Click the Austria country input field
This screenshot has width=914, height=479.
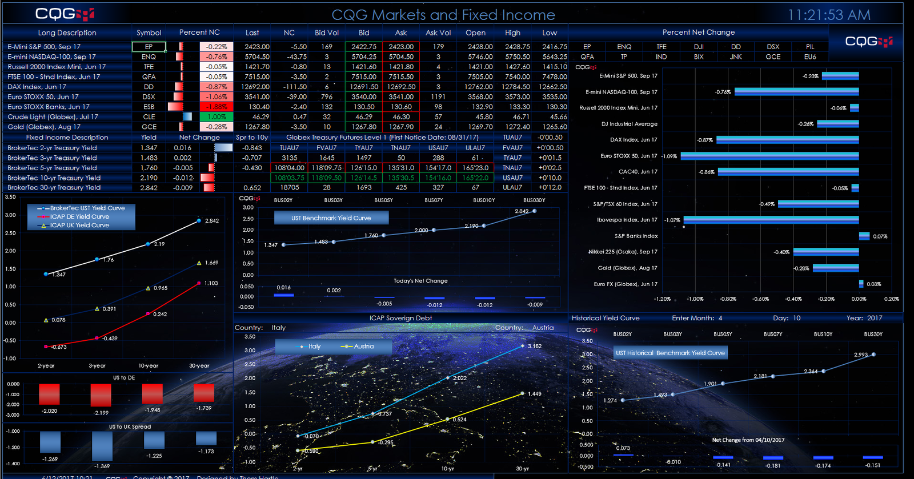[543, 328]
